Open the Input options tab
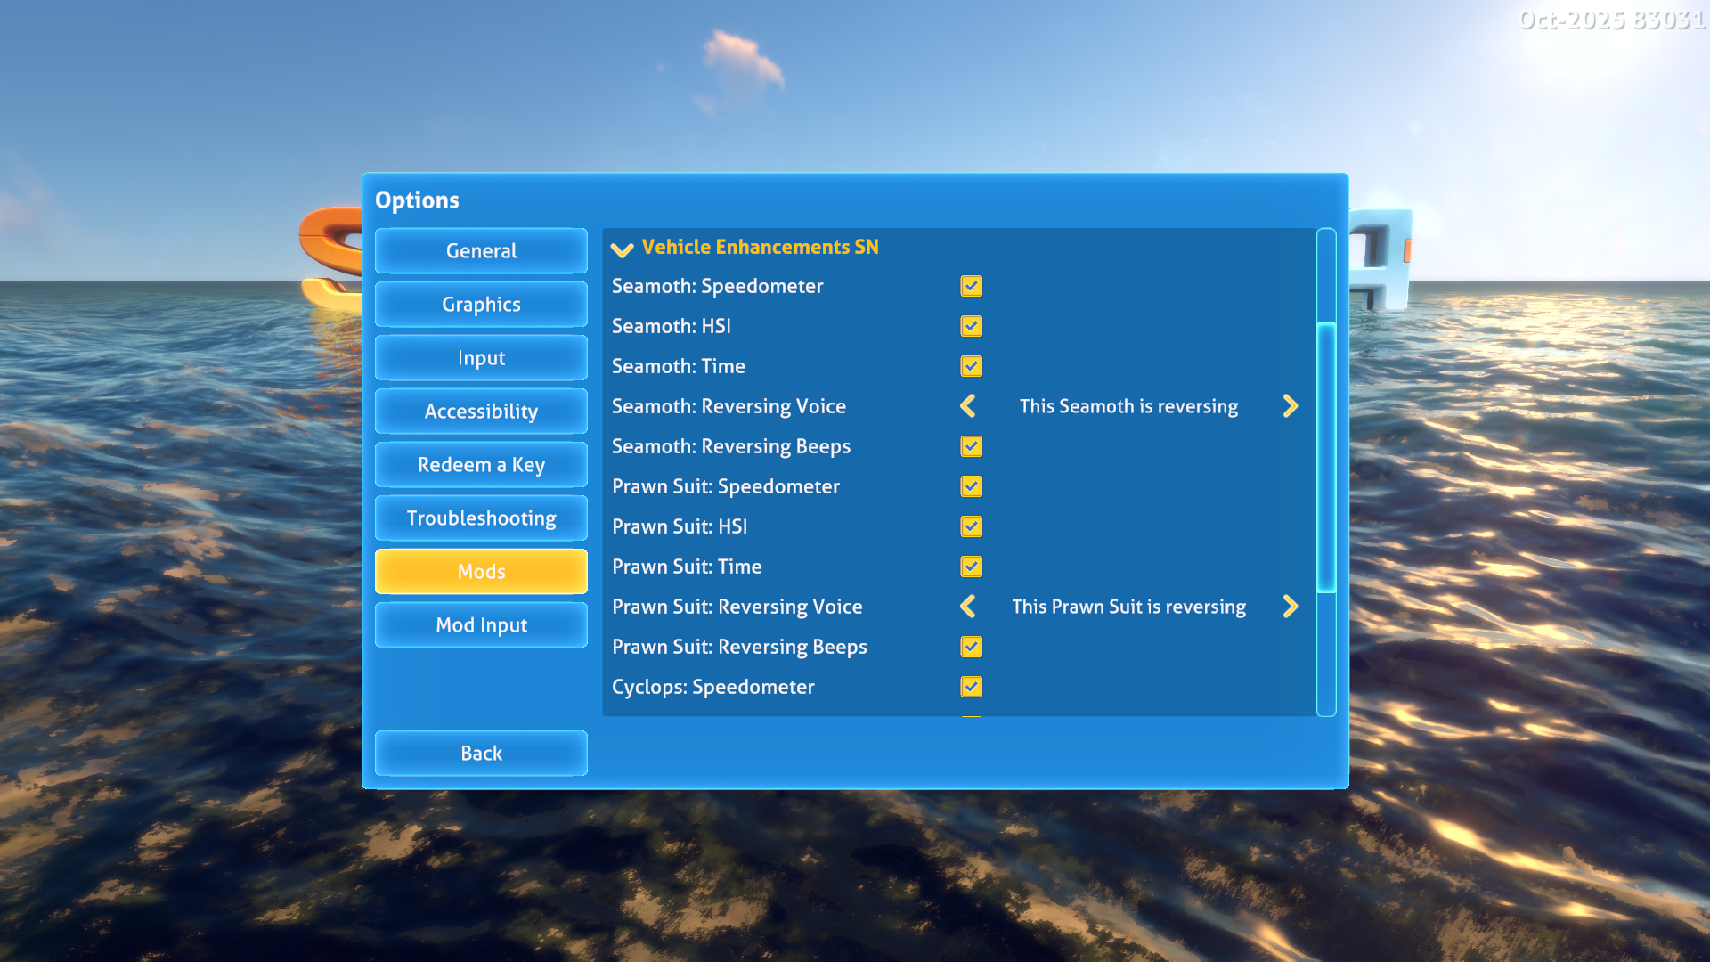Screen dimensions: 1710x962 click(481, 358)
